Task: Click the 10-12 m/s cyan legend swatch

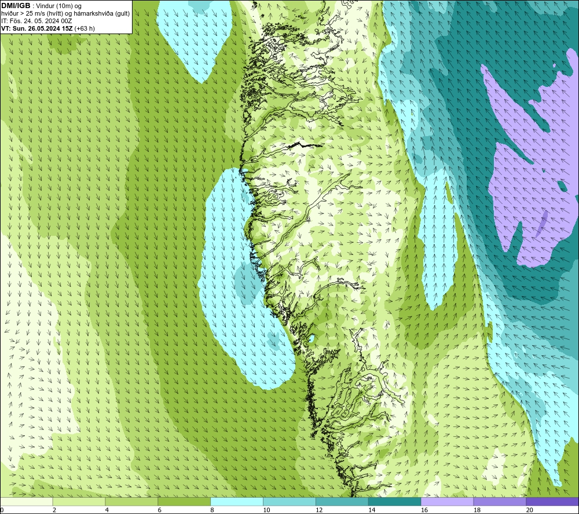Action: [289, 501]
